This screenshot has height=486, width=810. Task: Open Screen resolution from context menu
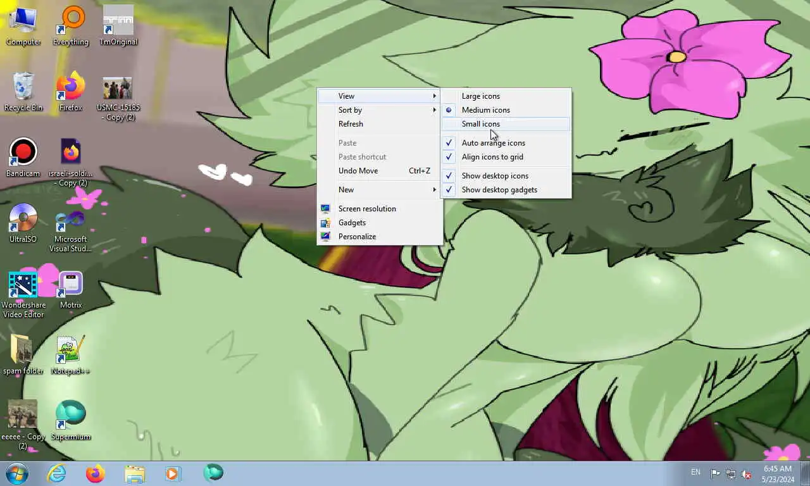380,209
